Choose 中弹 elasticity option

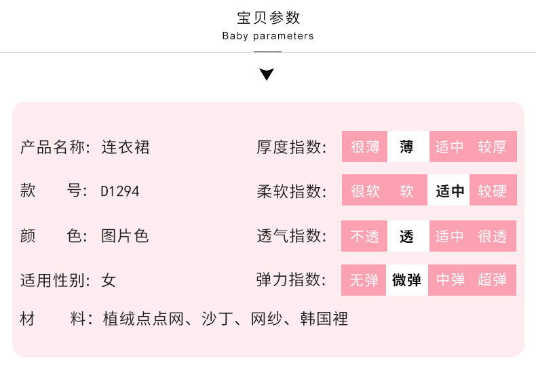450,280
